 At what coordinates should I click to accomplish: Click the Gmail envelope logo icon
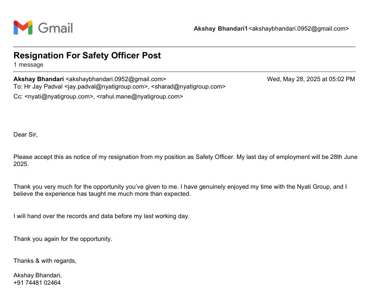[x=23, y=28]
